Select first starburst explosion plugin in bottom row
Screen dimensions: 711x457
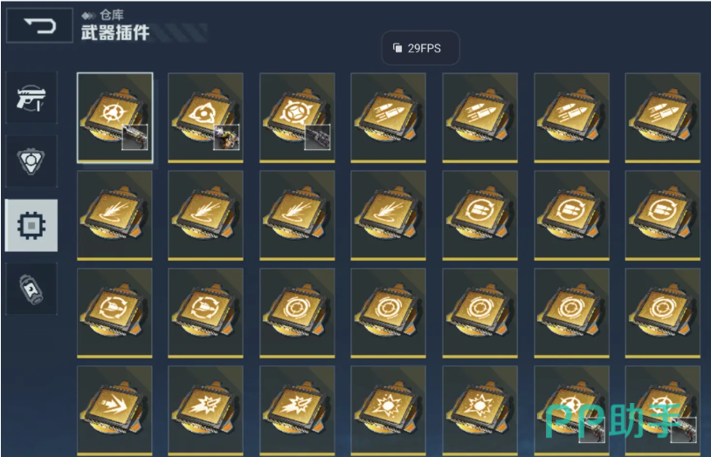point(388,411)
